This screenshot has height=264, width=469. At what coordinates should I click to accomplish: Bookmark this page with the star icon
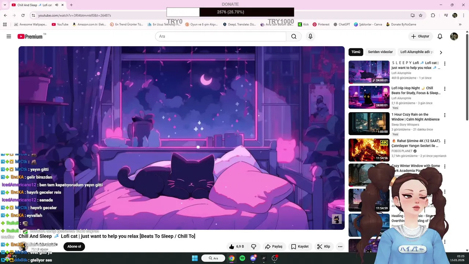(x=421, y=15)
